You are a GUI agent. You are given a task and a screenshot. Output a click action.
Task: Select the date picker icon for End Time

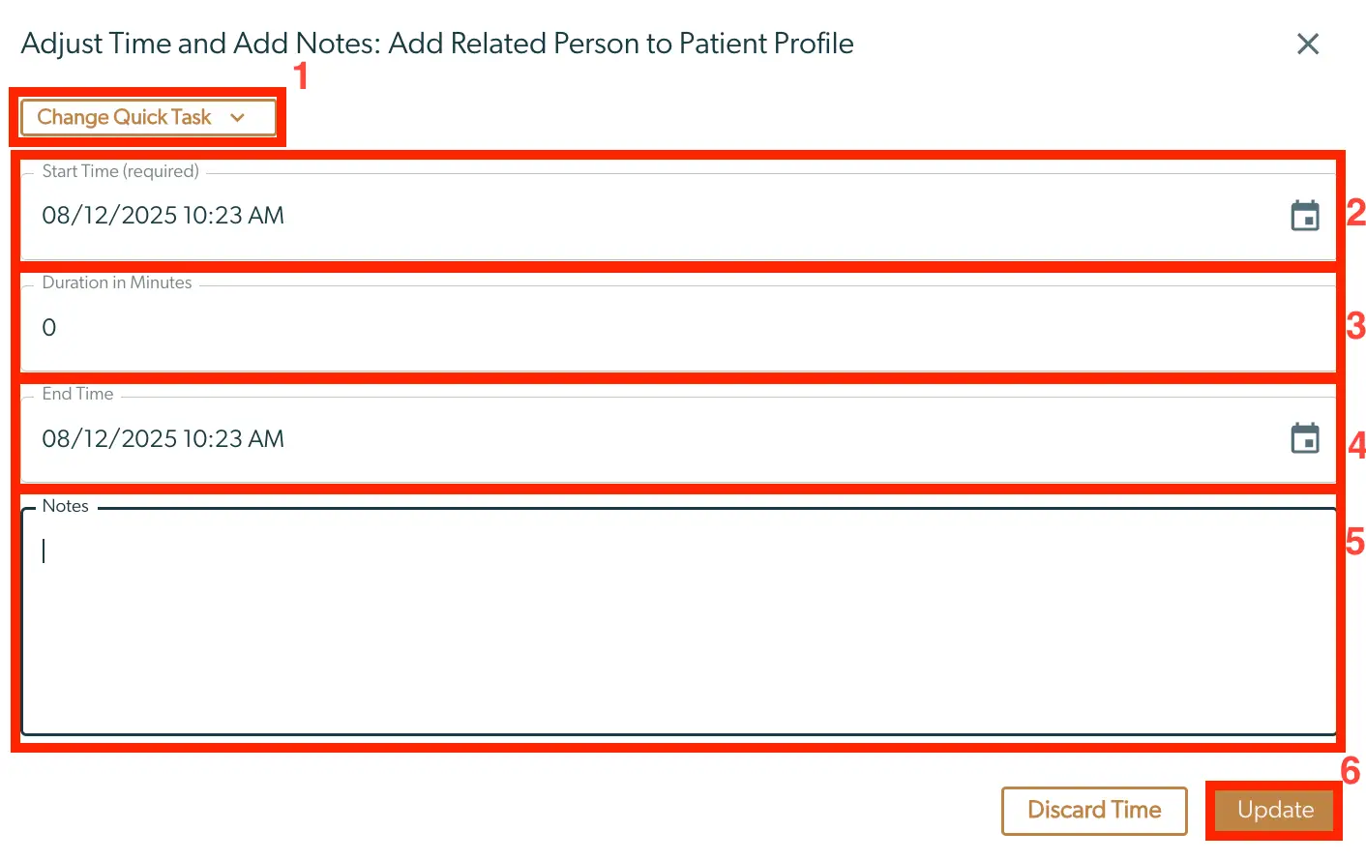[x=1304, y=438]
